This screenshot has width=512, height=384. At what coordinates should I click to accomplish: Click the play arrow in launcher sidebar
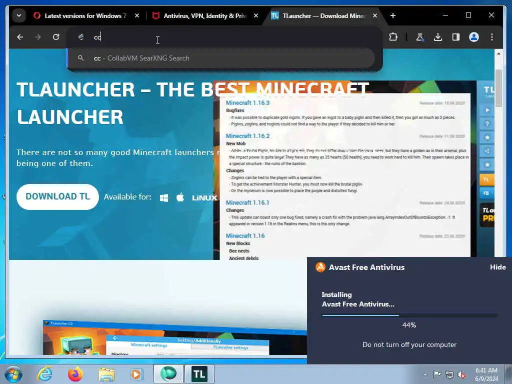[x=487, y=110]
